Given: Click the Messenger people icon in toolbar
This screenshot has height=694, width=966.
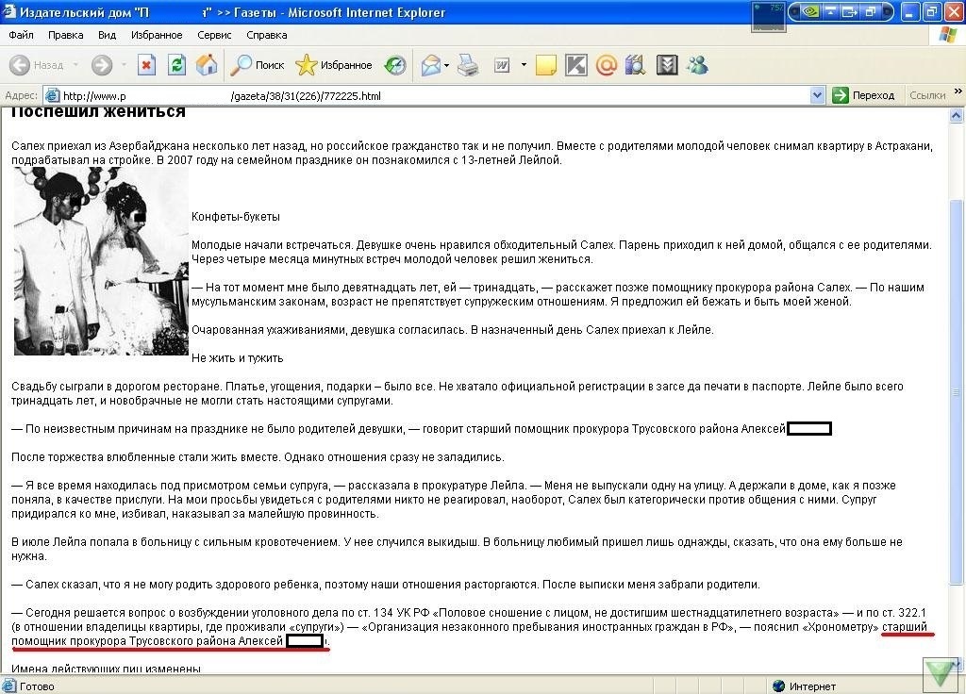Looking at the screenshot, I should coord(698,65).
